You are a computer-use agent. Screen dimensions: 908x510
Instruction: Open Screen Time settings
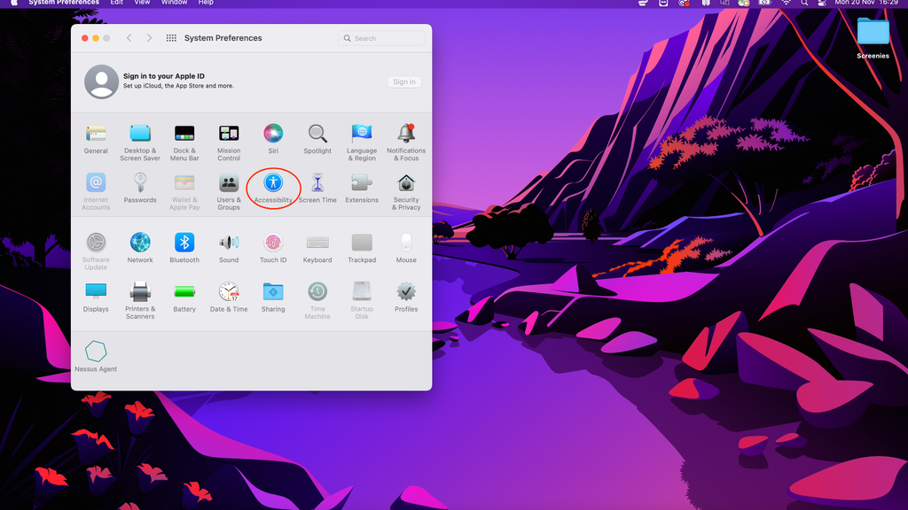point(317,187)
